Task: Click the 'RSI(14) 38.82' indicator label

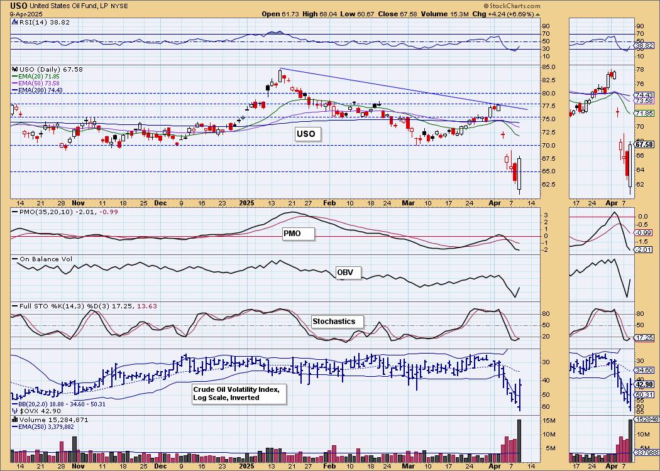Action: point(44,22)
